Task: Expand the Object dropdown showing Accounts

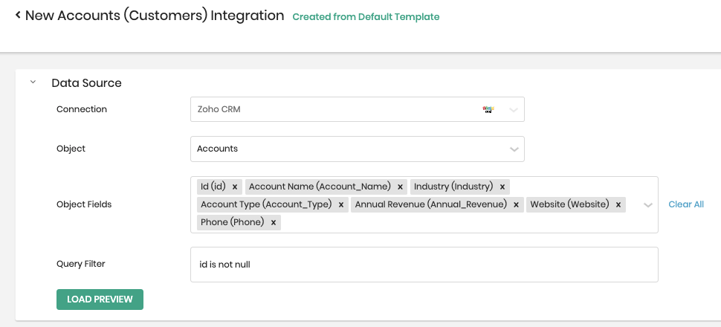Action: pos(514,149)
